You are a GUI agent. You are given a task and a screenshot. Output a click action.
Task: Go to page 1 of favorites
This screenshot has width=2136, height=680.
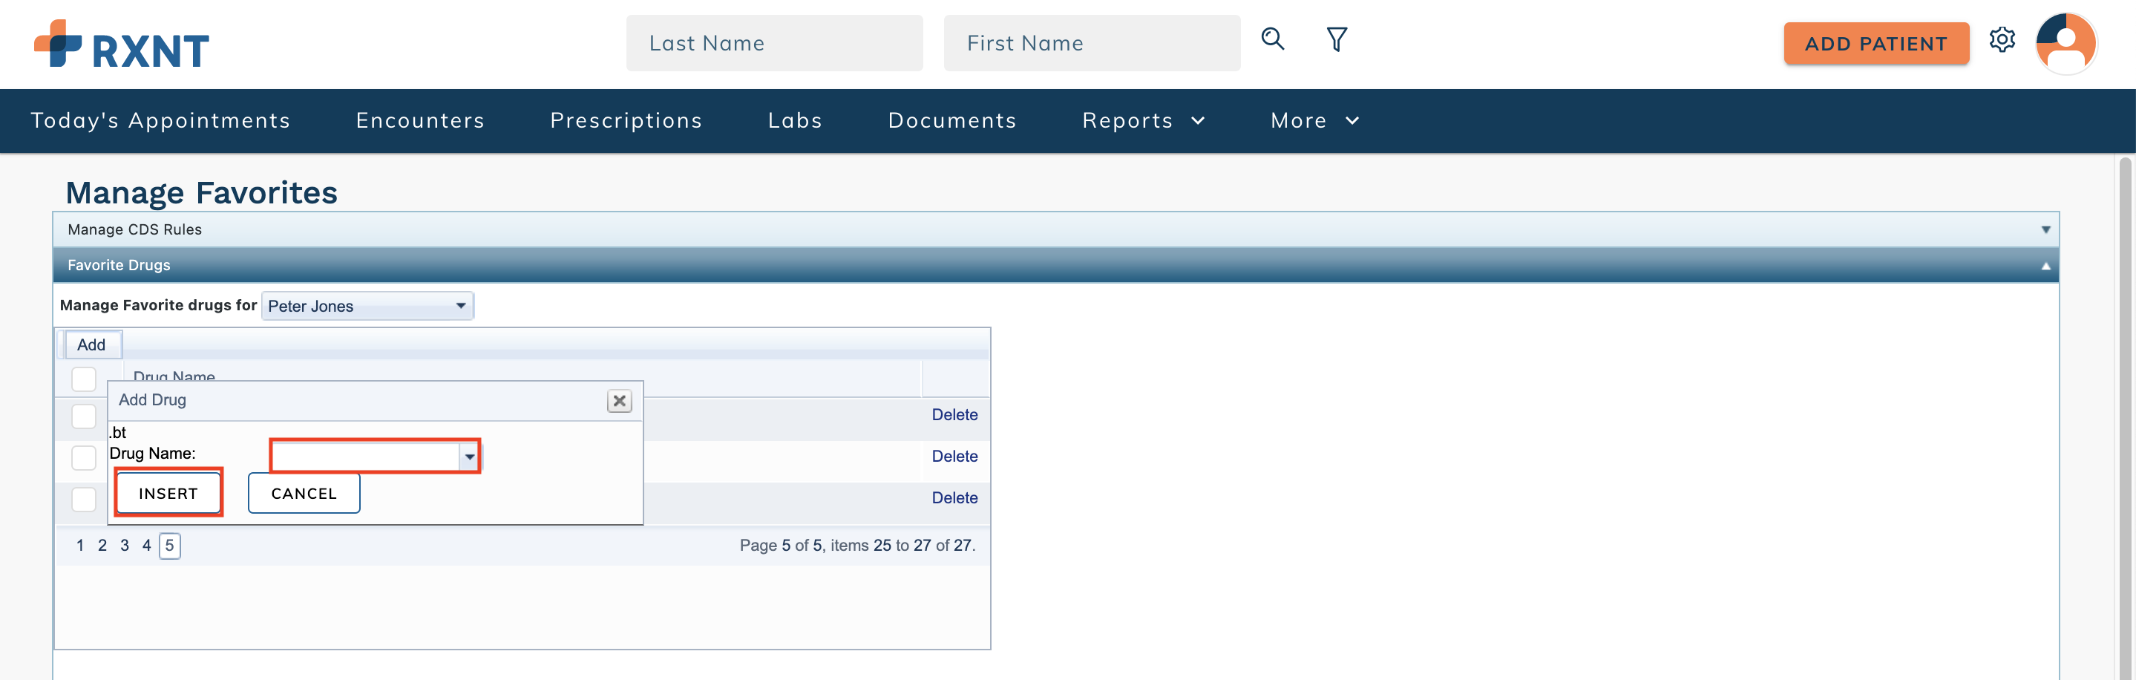pos(80,546)
